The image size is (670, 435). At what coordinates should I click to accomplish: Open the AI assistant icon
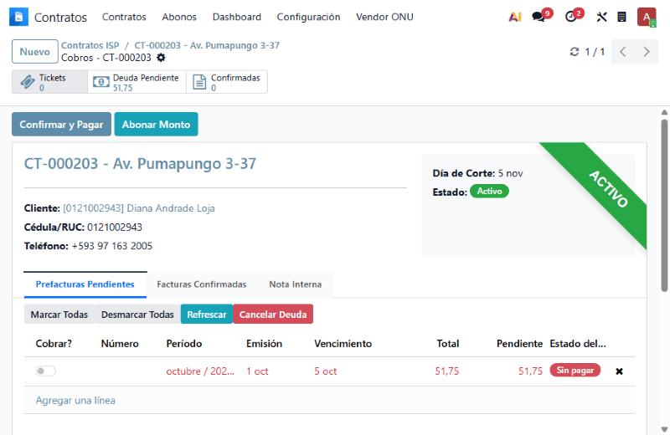(515, 17)
